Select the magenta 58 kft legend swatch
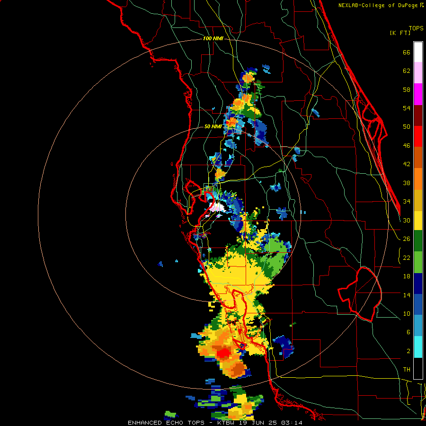This screenshot has height=426, width=426. pyautogui.click(x=418, y=94)
